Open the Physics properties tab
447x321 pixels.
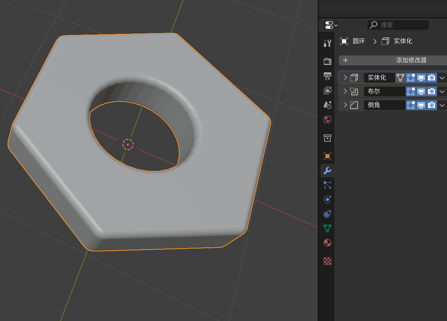tap(327, 199)
